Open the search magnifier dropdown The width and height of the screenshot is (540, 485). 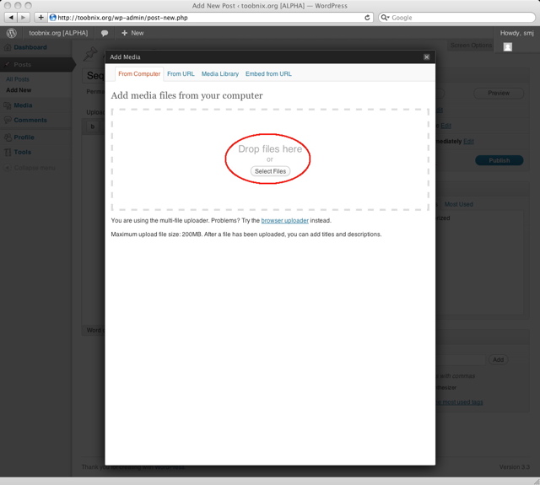pyautogui.click(x=385, y=18)
